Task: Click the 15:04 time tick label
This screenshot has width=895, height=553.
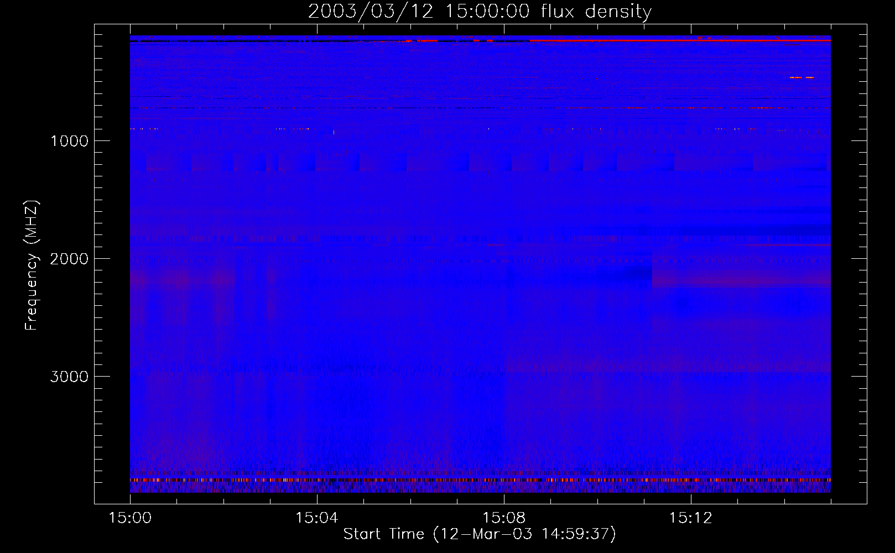Action: pos(317,518)
